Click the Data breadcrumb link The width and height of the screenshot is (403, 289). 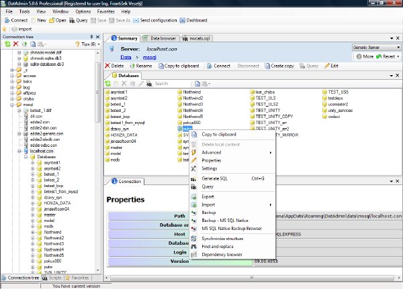[x=126, y=57]
